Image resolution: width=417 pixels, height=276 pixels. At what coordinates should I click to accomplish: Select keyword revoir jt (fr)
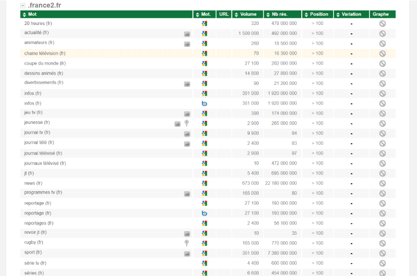35,232
